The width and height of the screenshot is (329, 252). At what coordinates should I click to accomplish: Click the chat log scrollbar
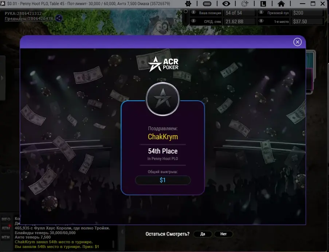coord(113,244)
